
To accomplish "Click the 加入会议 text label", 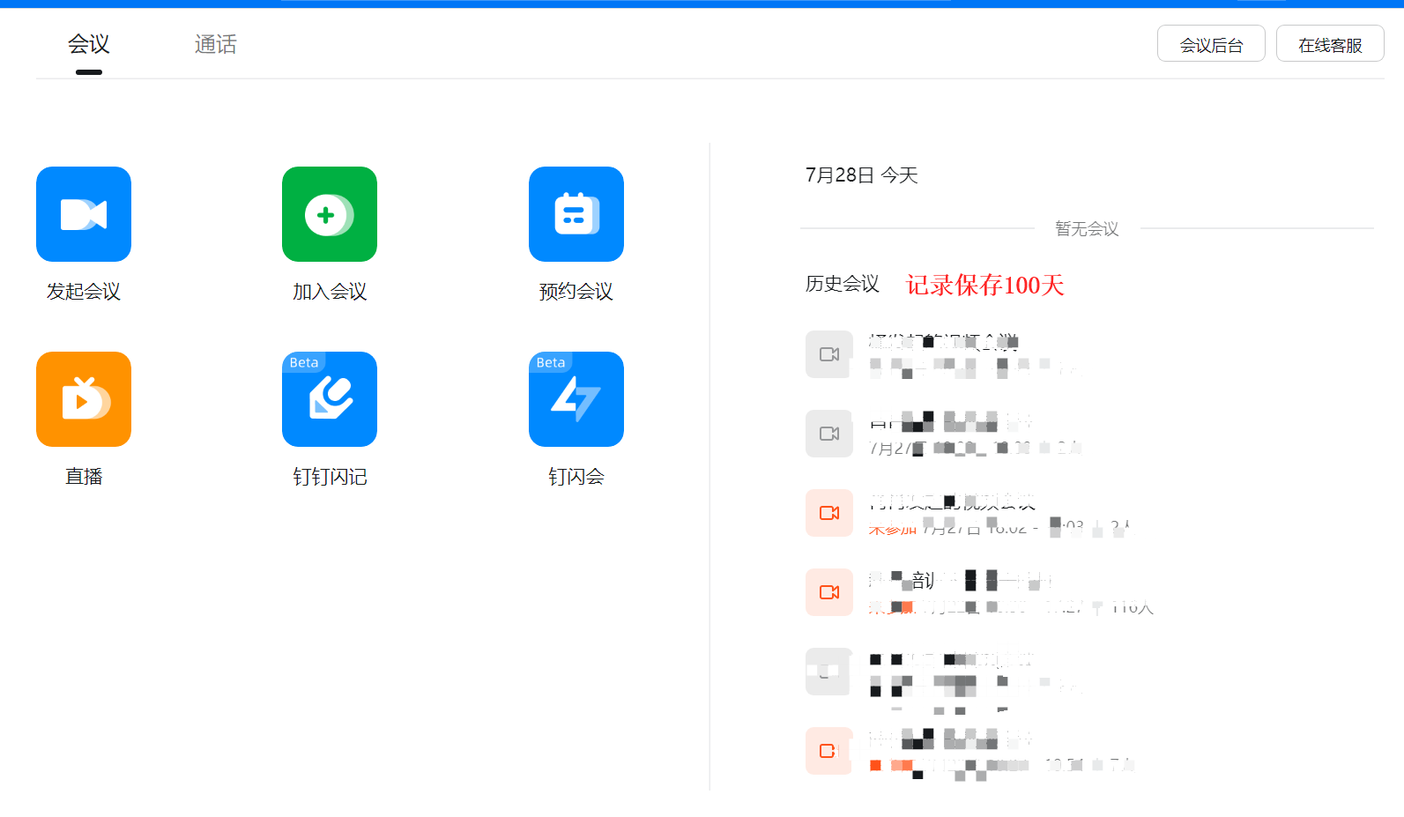I will pyautogui.click(x=330, y=292).
